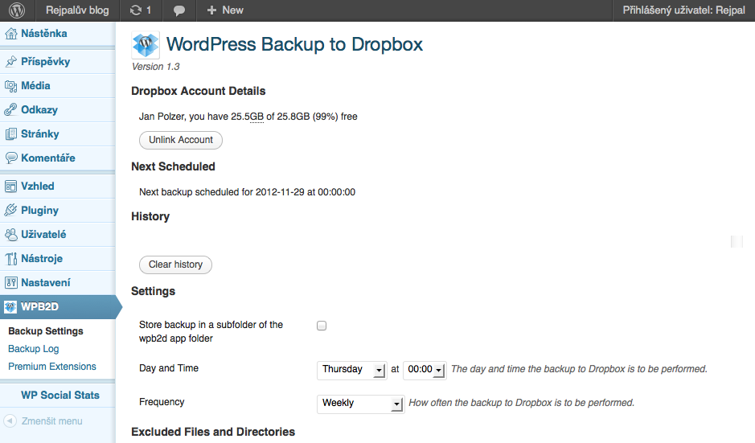Viewport: 755px width, 443px height.
Task: Click the Vzhled appearance icon
Action: pyautogui.click(x=10, y=187)
